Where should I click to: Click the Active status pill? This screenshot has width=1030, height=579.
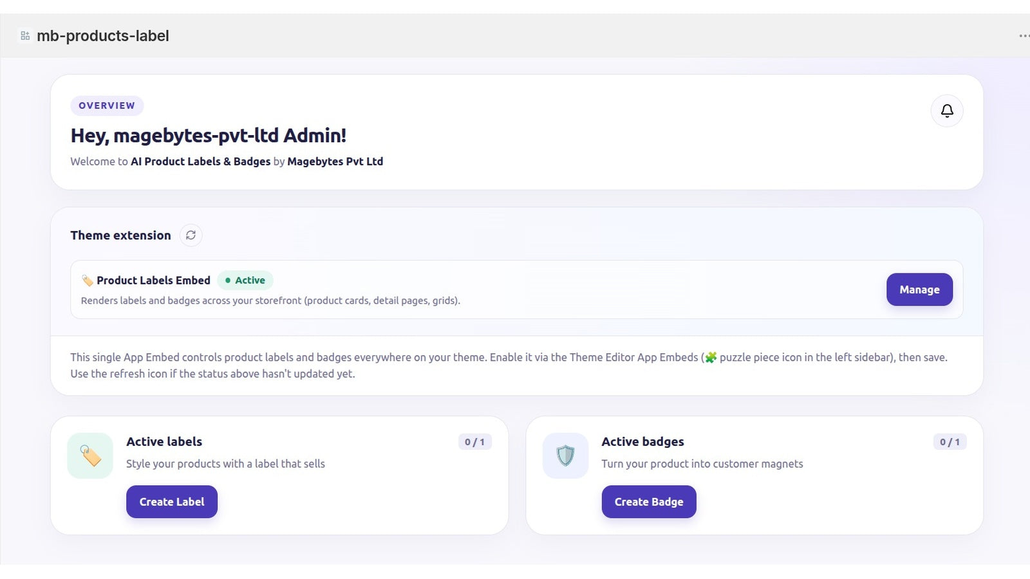tap(245, 280)
